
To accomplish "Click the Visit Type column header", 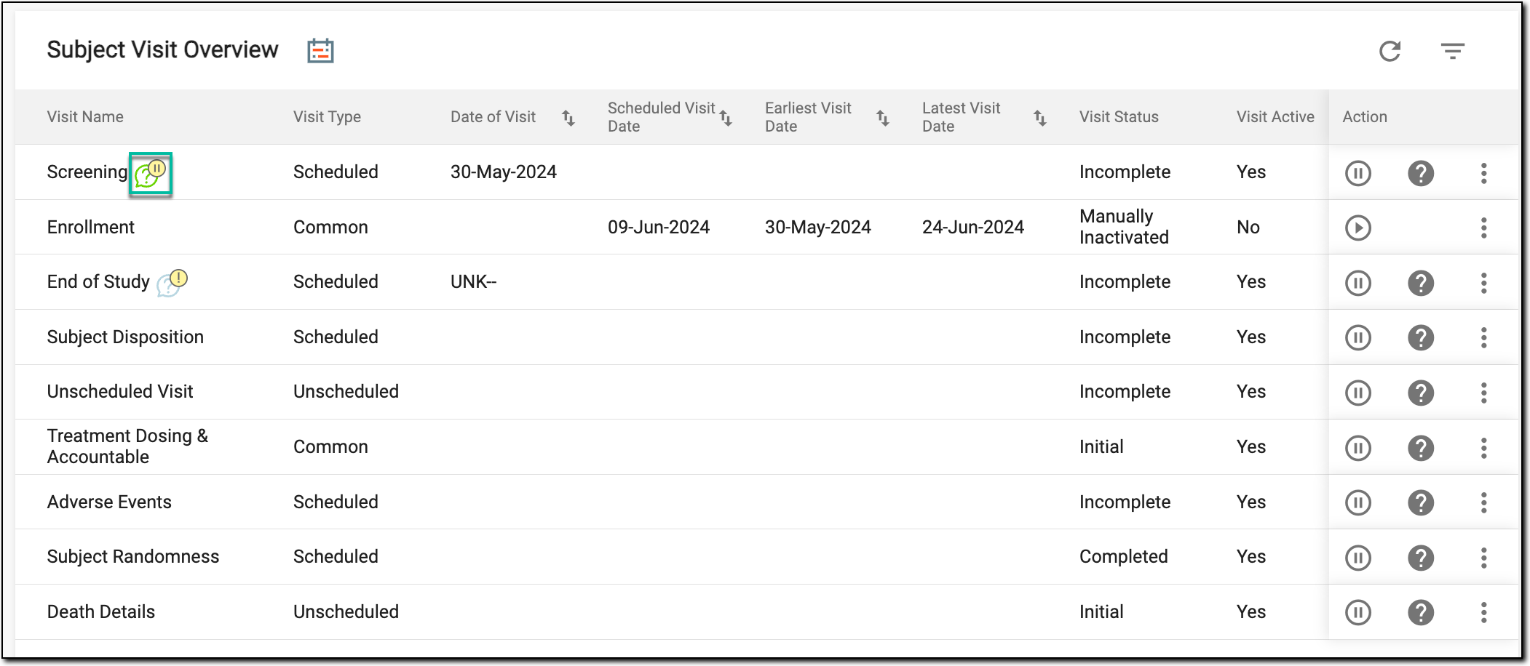I will (x=327, y=117).
